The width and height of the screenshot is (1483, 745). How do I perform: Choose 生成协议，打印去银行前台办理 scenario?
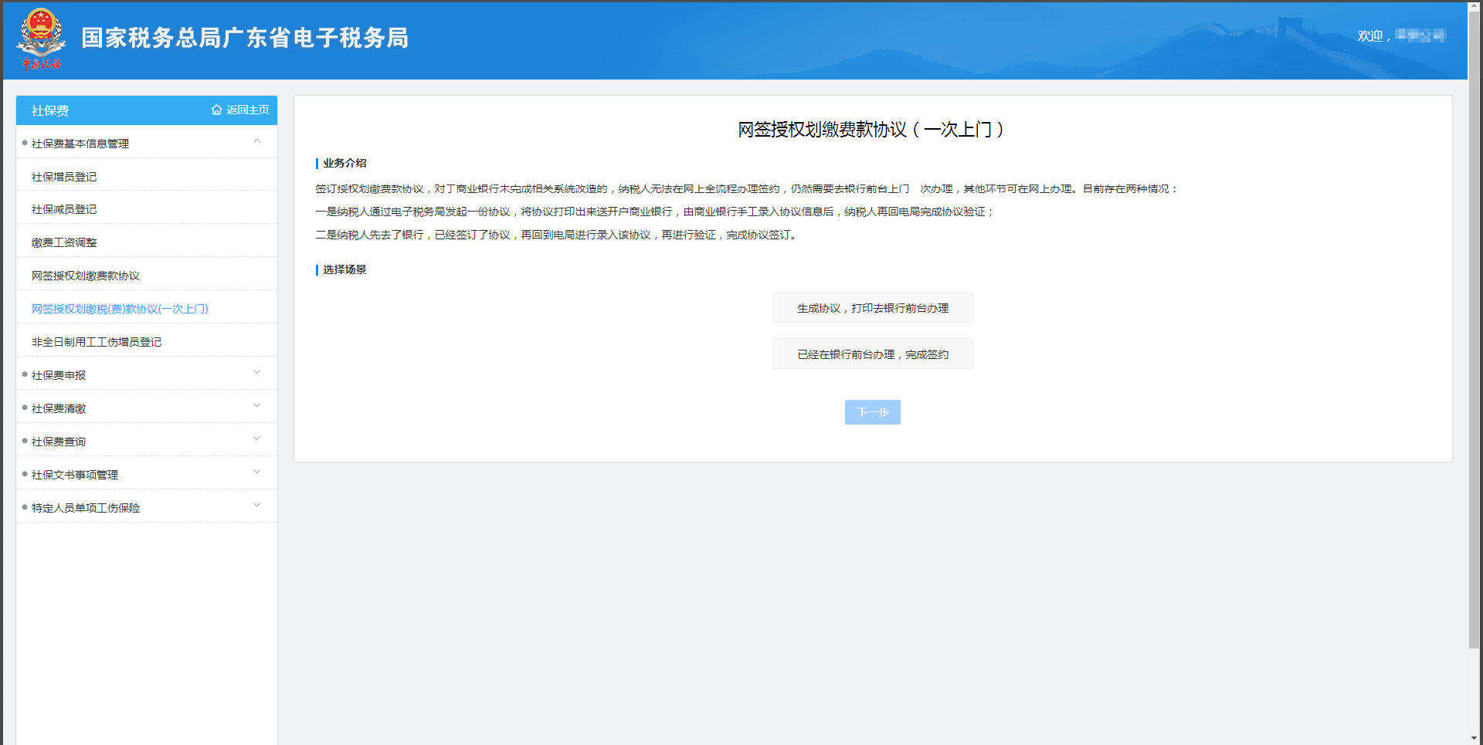872,308
